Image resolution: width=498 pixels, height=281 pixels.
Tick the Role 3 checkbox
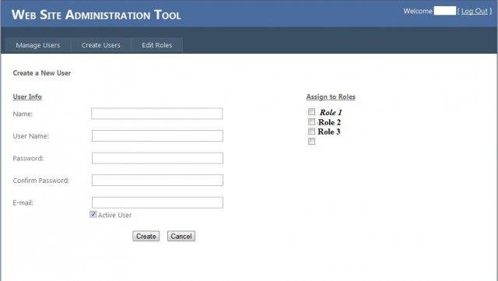pos(311,132)
